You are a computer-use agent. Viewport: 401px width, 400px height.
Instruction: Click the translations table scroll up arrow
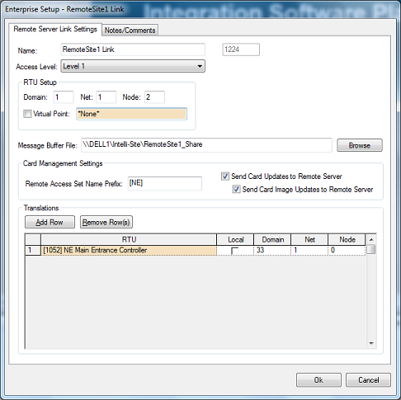(371, 240)
